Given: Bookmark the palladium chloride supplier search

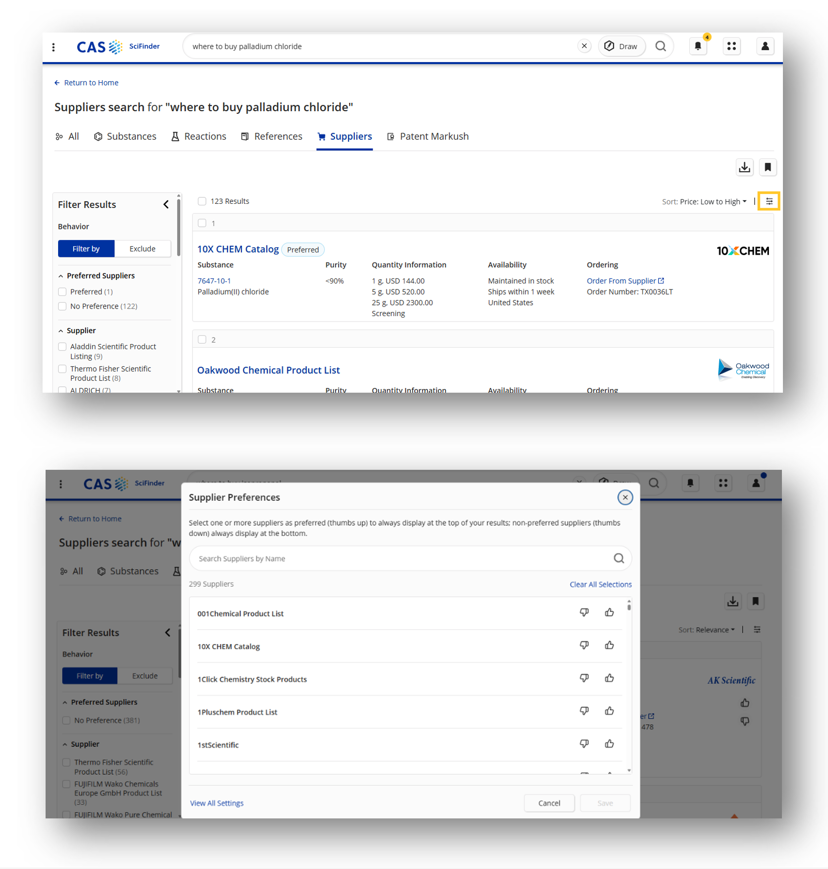Looking at the screenshot, I should pos(767,167).
